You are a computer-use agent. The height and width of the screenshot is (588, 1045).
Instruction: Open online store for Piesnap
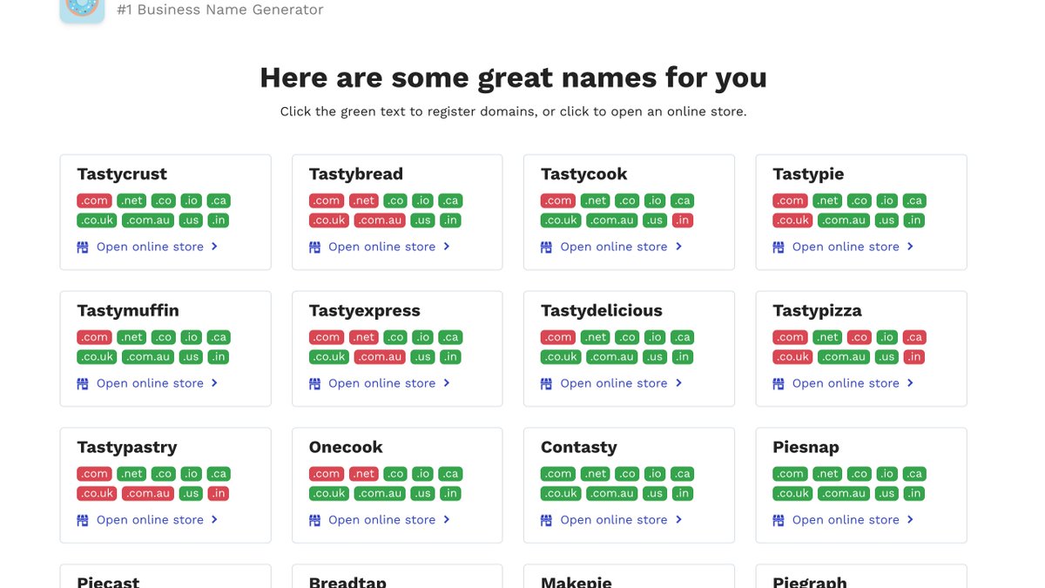click(x=844, y=520)
